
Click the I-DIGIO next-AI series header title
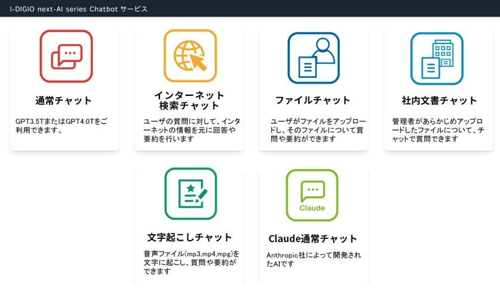(78, 9)
